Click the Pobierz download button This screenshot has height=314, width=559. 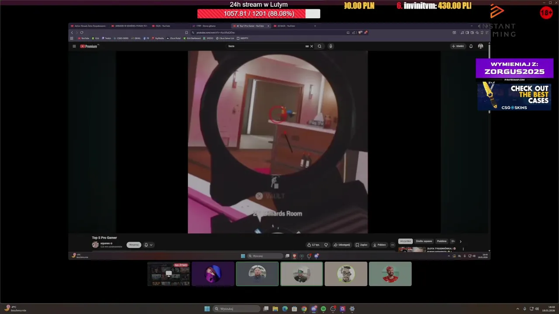pos(380,245)
